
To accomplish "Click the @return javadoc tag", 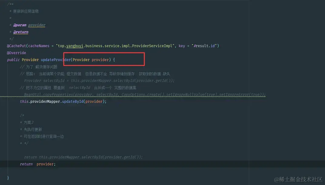I will [x=21, y=32].
